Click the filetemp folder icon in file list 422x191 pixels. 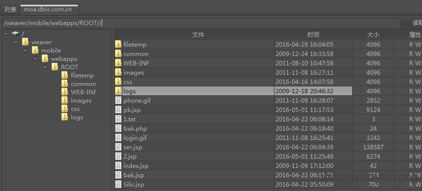pyautogui.click(x=118, y=44)
